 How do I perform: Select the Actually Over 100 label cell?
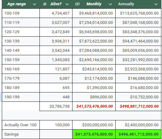tap(21, 125)
